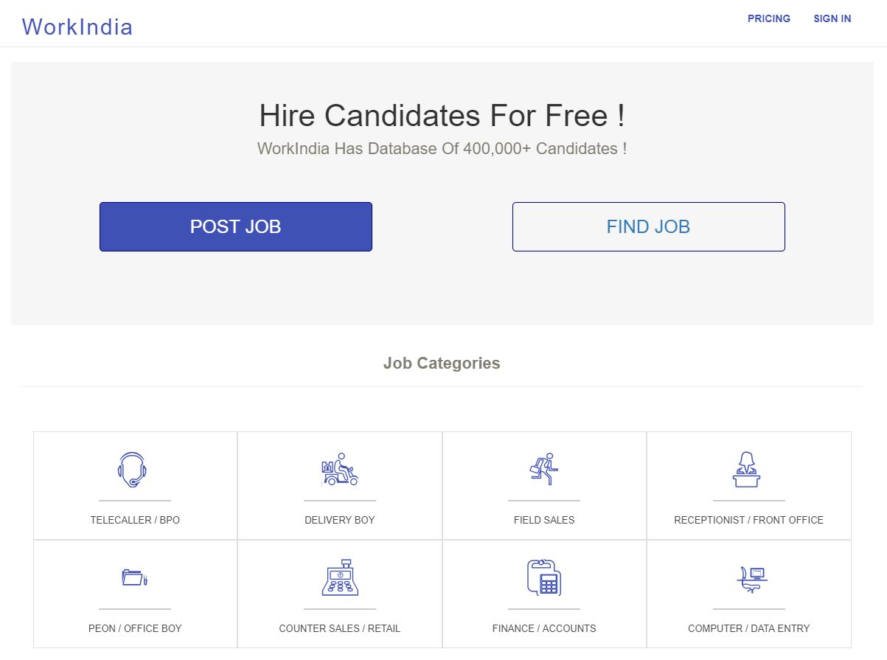The height and width of the screenshot is (660, 887).
Task: Open the PRICING page
Action: (x=768, y=18)
